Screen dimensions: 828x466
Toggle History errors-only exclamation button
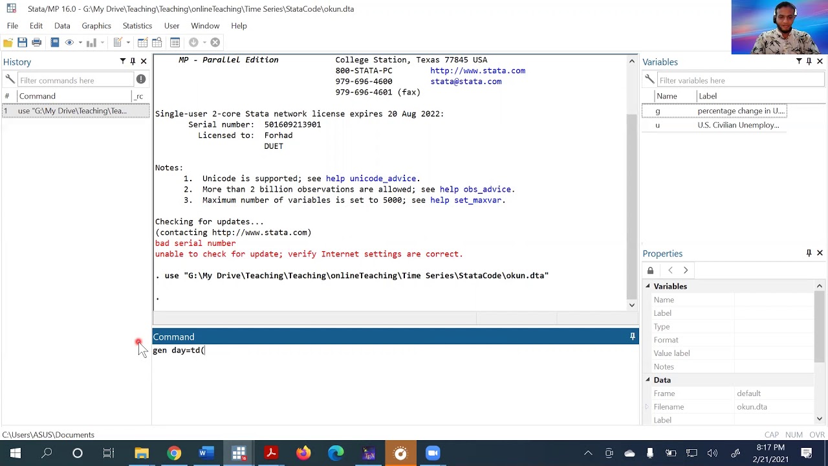click(x=141, y=80)
